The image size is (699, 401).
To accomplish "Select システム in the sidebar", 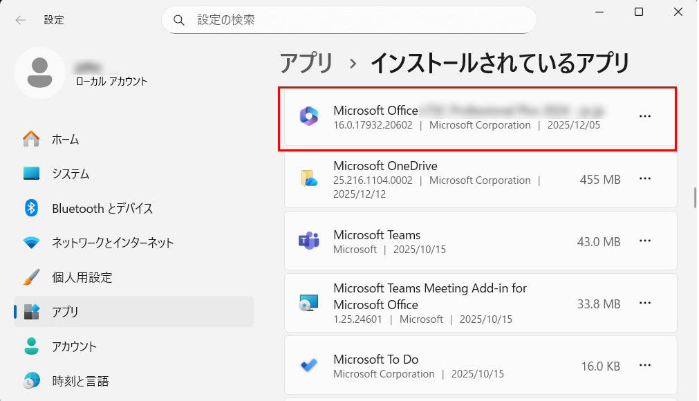I will 71,174.
